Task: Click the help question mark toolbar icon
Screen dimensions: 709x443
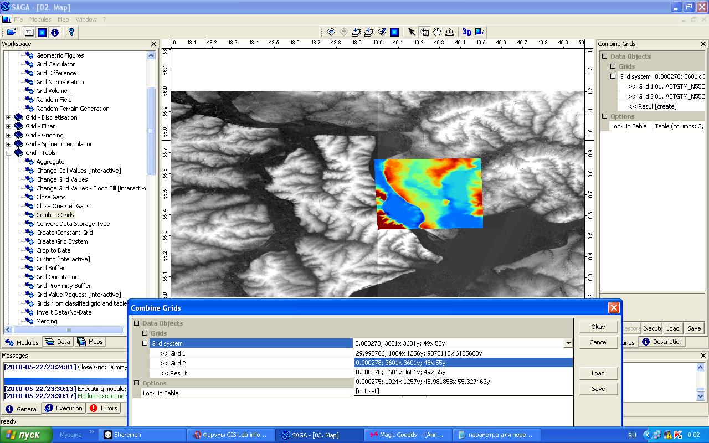Action: 71,32
